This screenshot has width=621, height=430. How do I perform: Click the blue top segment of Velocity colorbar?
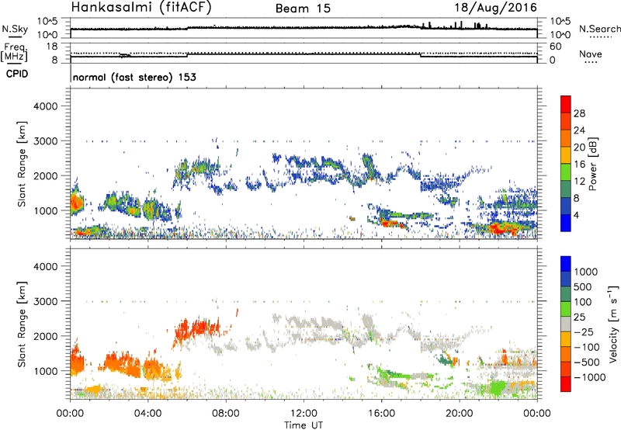click(566, 264)
